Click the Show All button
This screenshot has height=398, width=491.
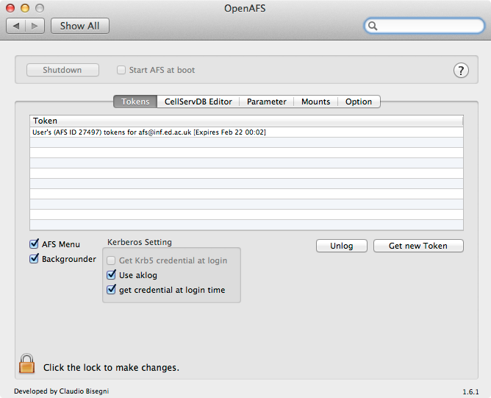(80, 26)
